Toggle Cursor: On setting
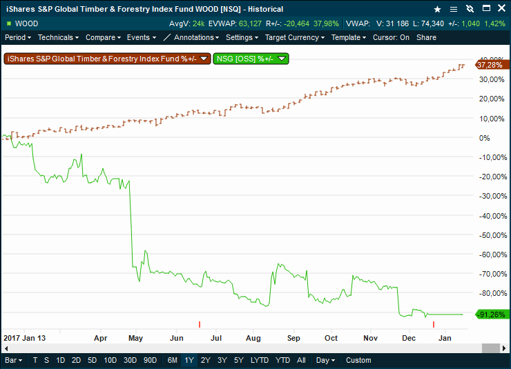The width and height of the screenshot is (511, 369). click(391, 37)
